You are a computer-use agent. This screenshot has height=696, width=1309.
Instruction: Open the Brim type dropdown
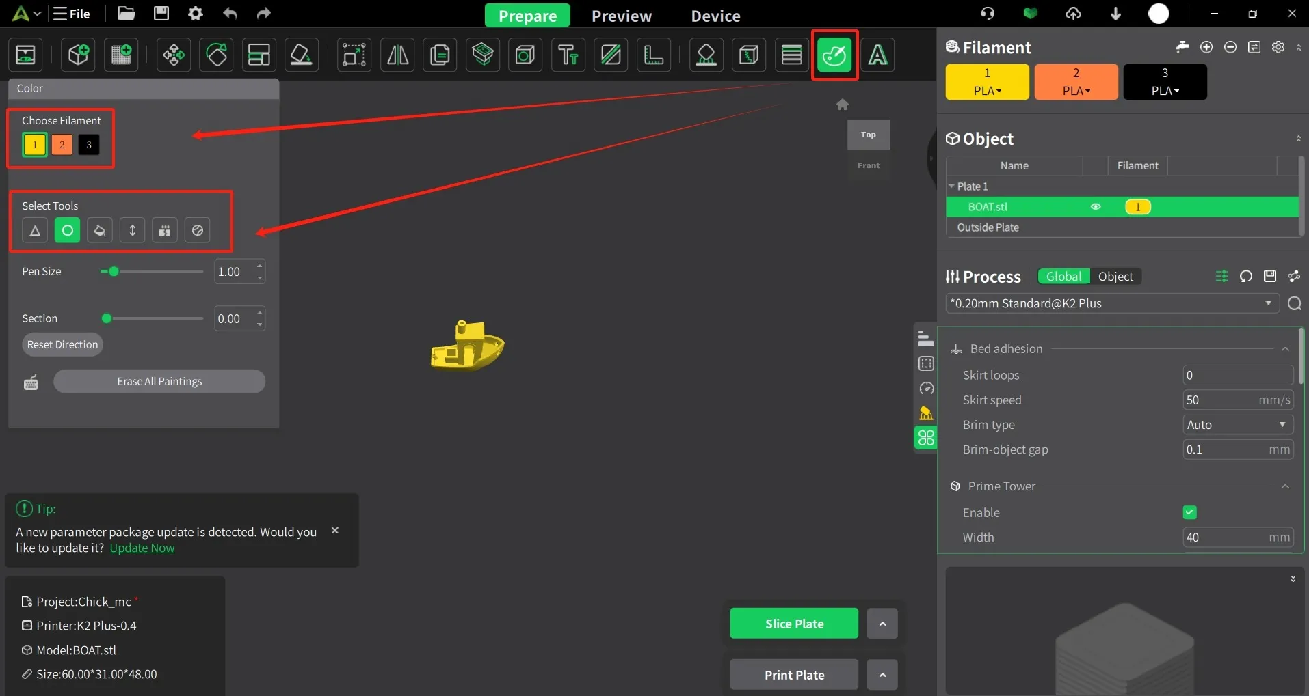1237,425
